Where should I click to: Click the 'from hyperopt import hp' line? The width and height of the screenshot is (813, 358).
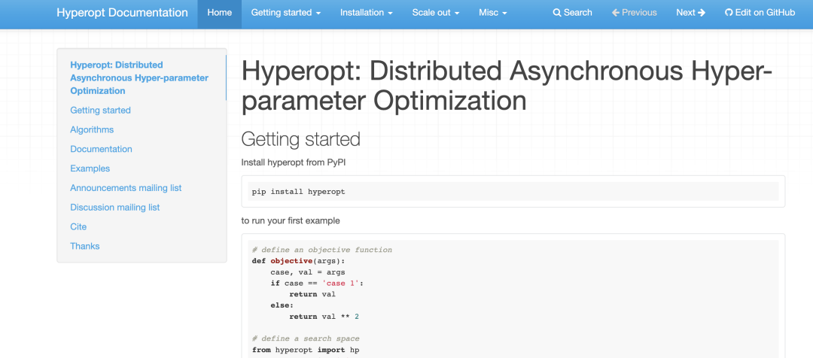coord(306,350)
